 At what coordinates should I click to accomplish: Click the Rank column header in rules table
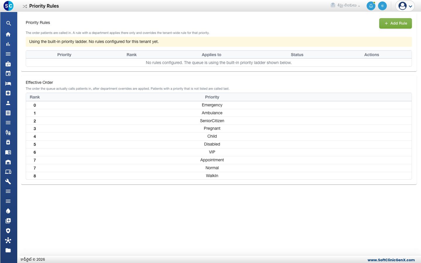[x=132, y=55]
